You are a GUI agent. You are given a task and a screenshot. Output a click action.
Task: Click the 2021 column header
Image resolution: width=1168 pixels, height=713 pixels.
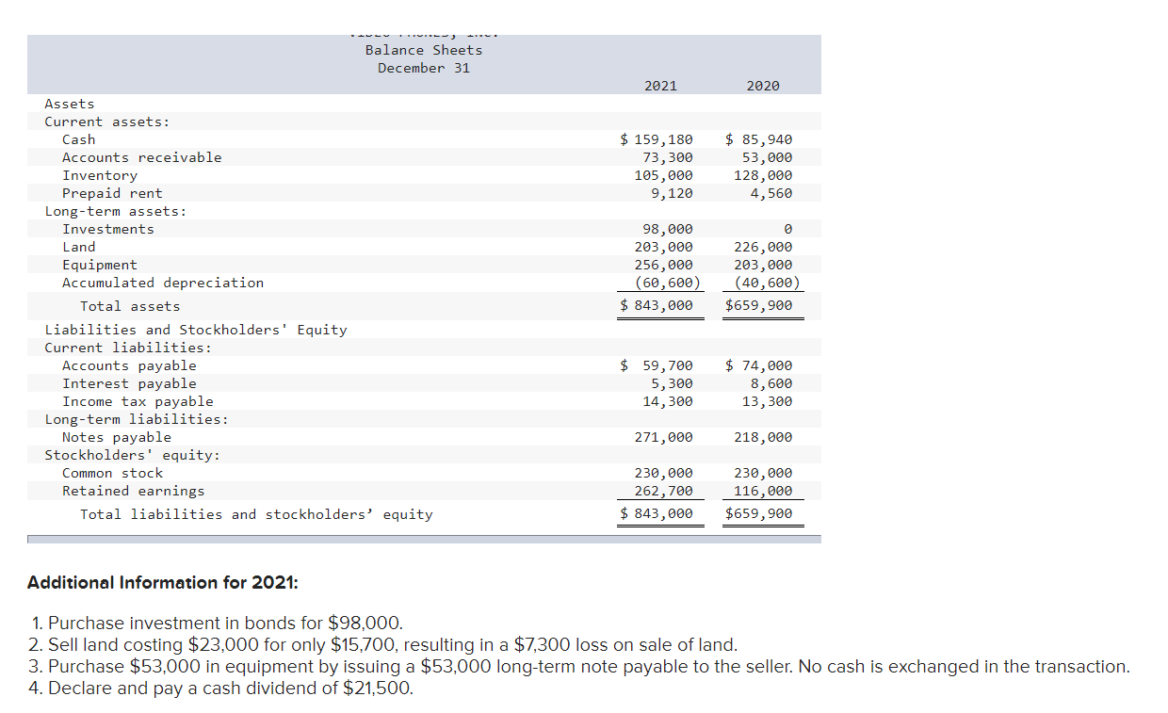[x=659, y=85]
